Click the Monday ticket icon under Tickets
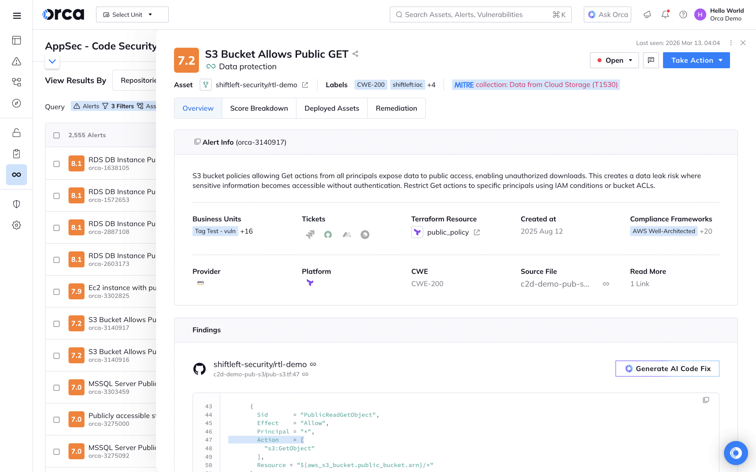 (347, 234)
